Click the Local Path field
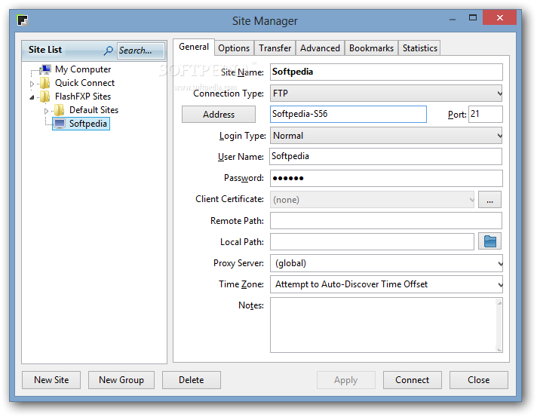The width and height of the screenshot is (537, 417). coord(372,242)
